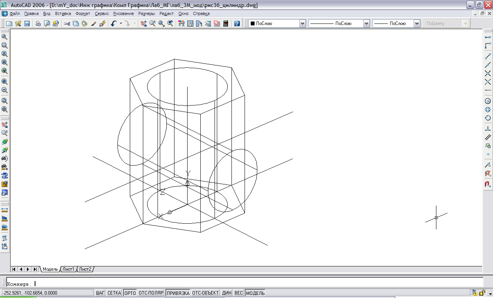Select the Модель tab
This screenshot has height=298, width=493.
[x=50, y=269]
